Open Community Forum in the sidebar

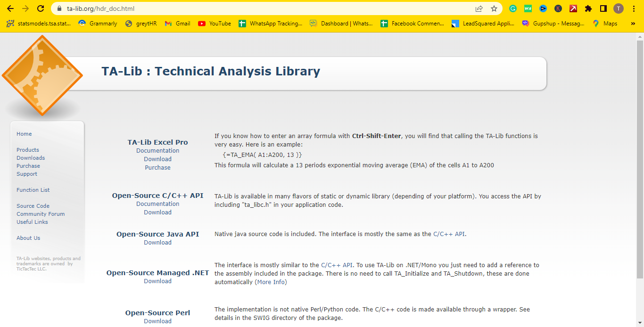click(41, 214)
